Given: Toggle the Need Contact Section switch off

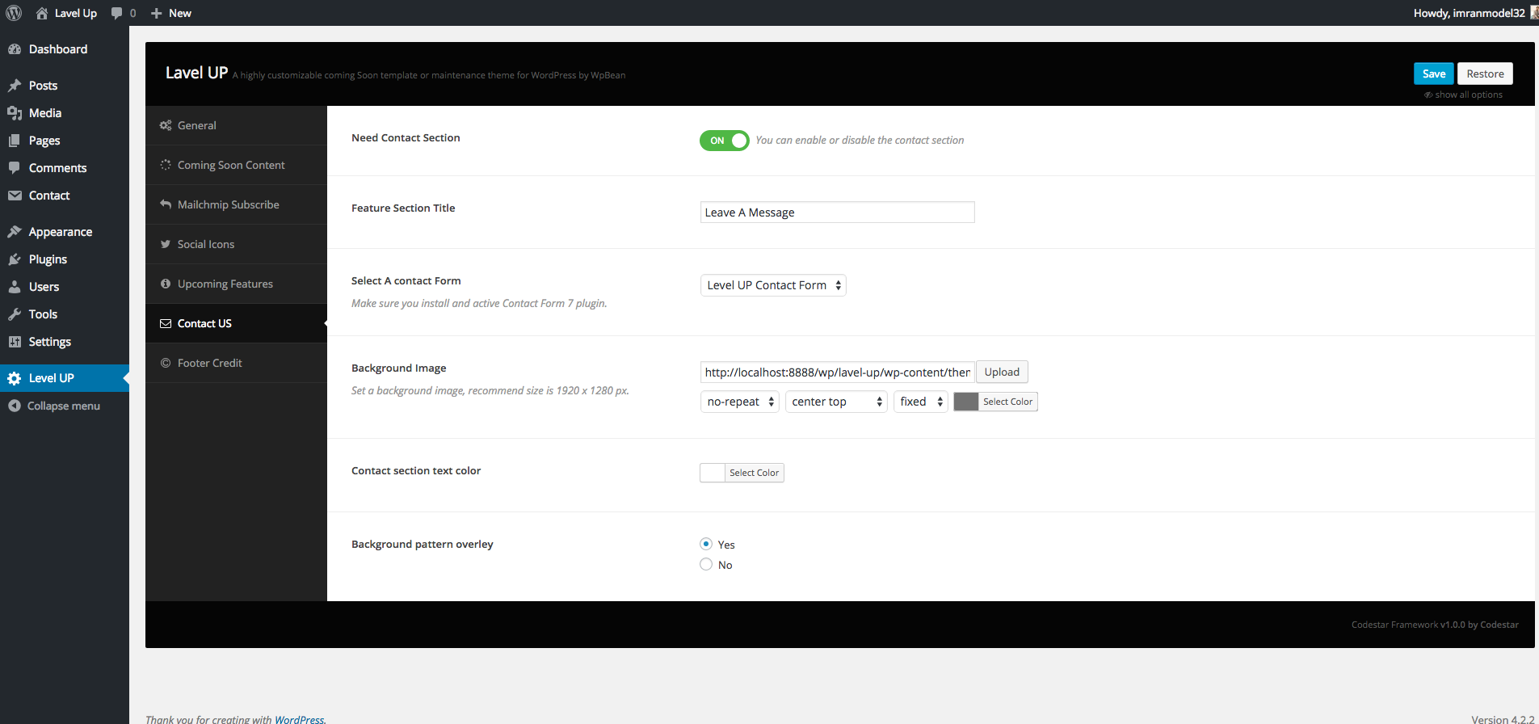Looking at the screenshot, I should [725, 141].
